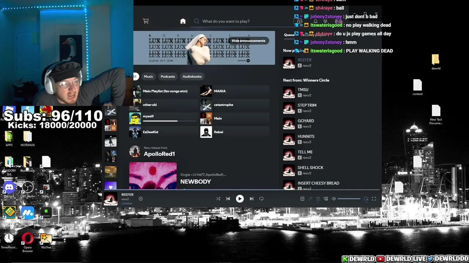Adjust the volume slider in the player bar
The height and width of the screenshot is (263, 469).
click(x=349, y=199)
